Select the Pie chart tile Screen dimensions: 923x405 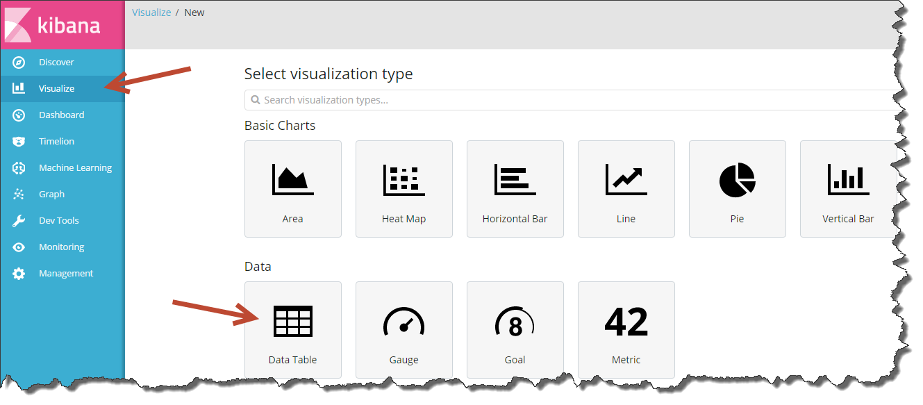[737, 189]
